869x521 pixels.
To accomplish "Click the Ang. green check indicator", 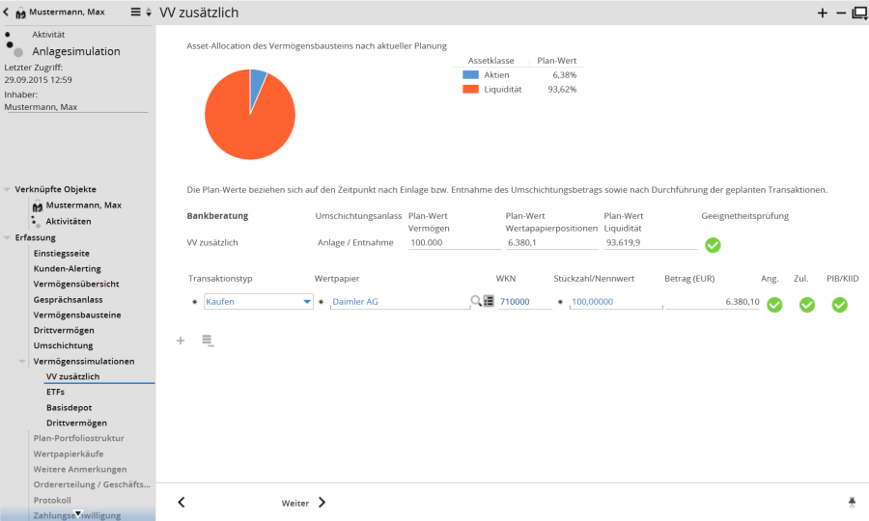I will point(774,305).
